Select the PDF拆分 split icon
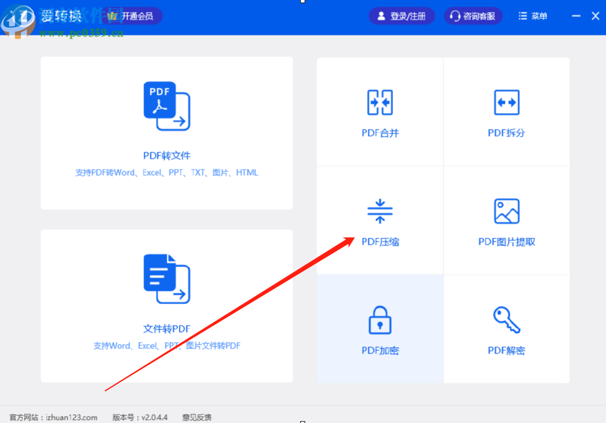Viewport: 606px width, 423px height. click(x=507, y=102)
